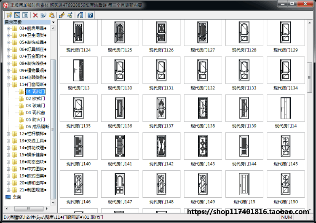316x223 pixels.
Task: Click the thumbnail pane scroll-up arrow
Action: pos(309,23)
